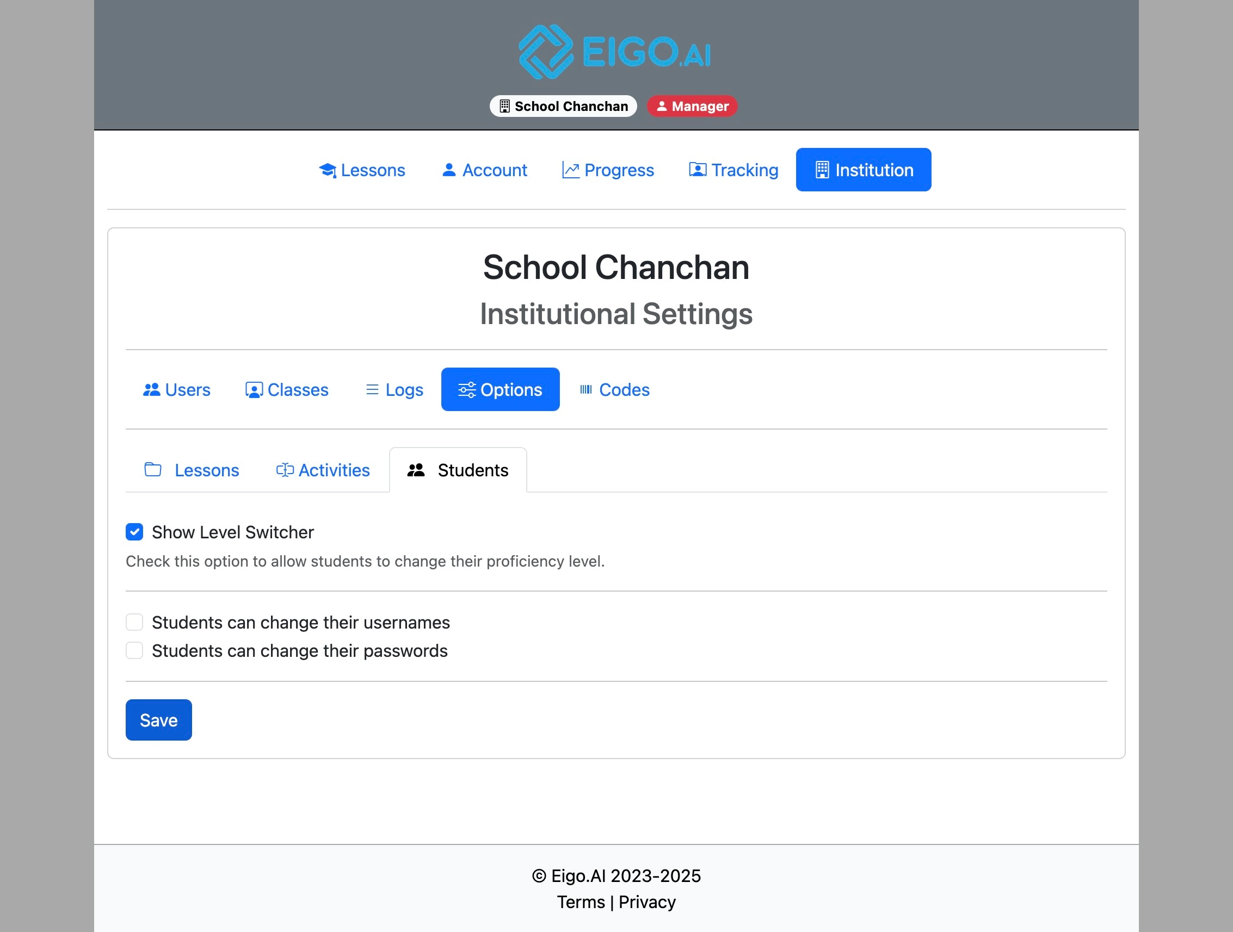Open the Lessons main navigation tab
This screenshot has height=932, width=1233.
(362, 170)
